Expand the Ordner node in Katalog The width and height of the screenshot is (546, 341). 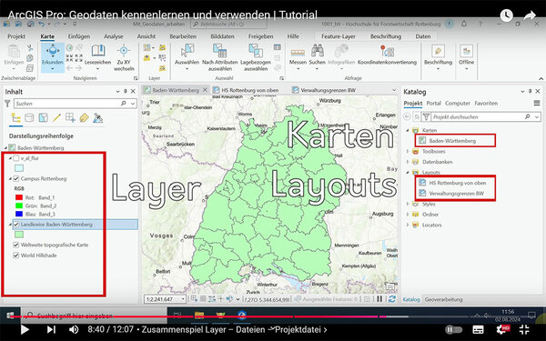point(408,215)
